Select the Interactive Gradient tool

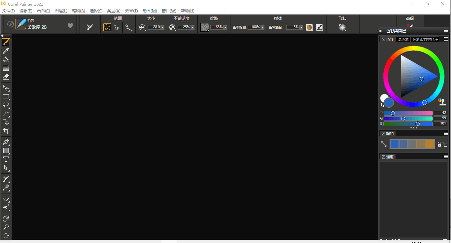pos(6,68)
